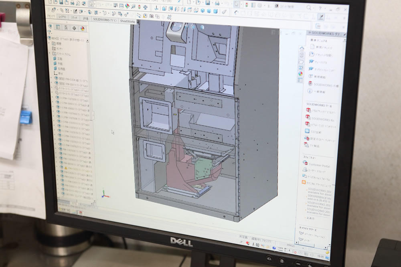Click the Rebuild traffic light icon
This screenshot has height=267, width=401.
point(140,6)
